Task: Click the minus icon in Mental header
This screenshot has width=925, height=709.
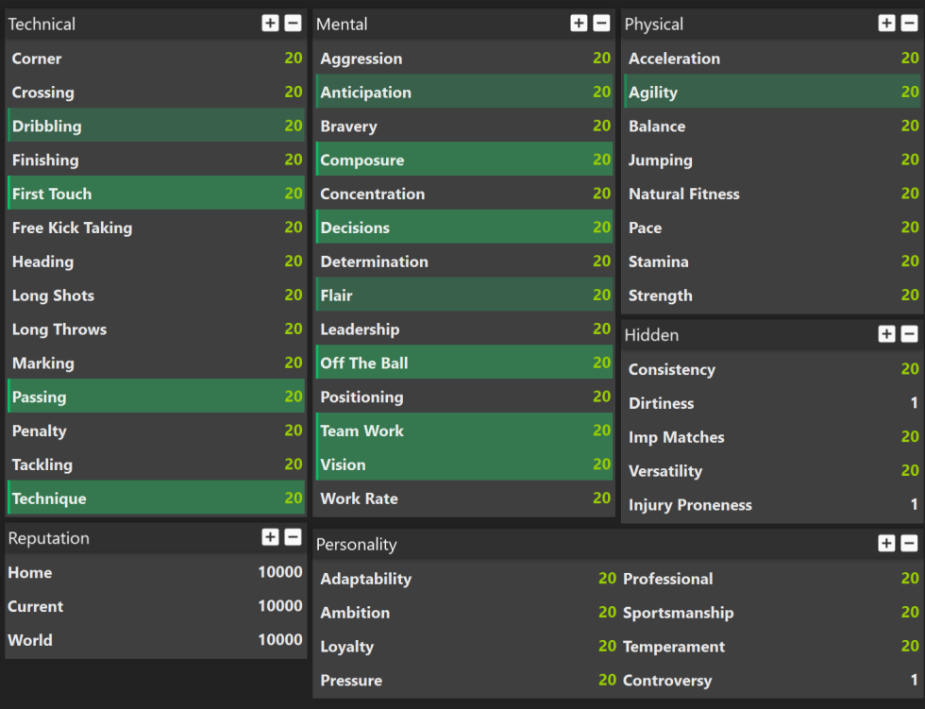Action: point(601,23)
